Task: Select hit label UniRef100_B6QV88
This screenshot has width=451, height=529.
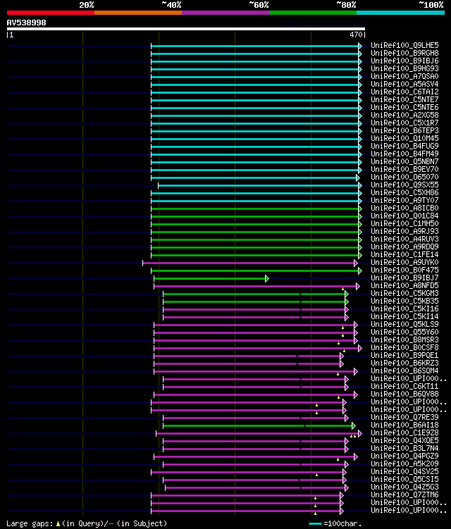Action: [x=404, y=394]
